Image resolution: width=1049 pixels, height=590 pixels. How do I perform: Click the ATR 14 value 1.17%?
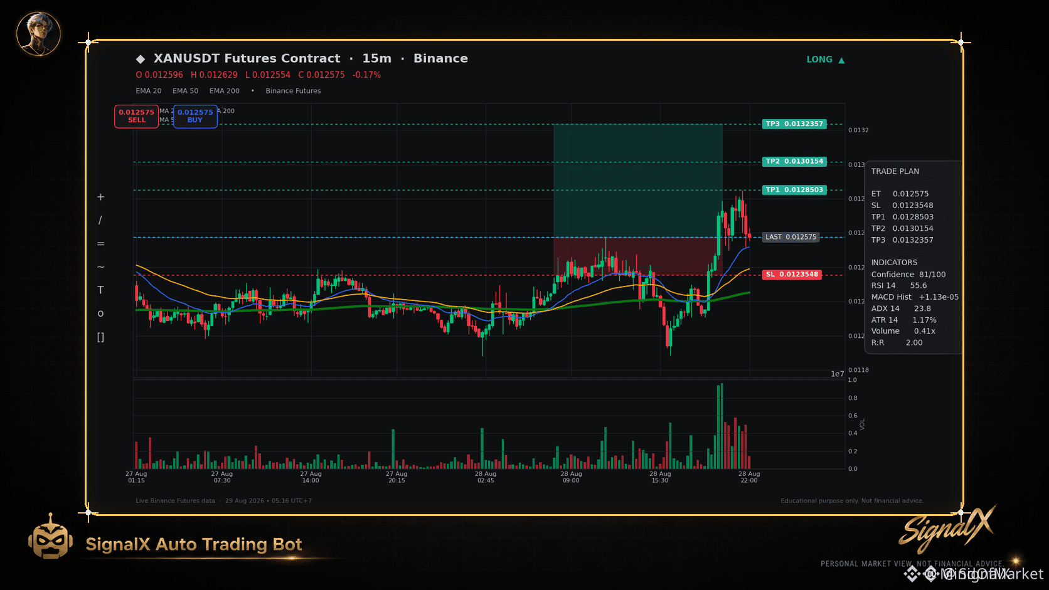(x=924, y=320)
